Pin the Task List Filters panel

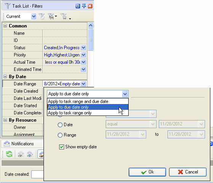coord(84,6)
